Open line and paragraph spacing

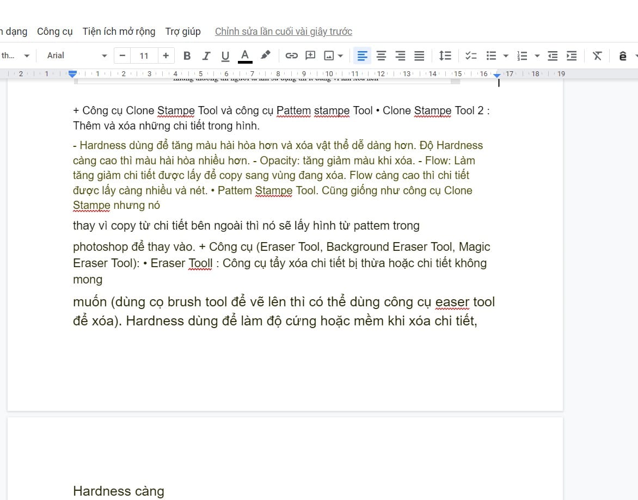445,55
